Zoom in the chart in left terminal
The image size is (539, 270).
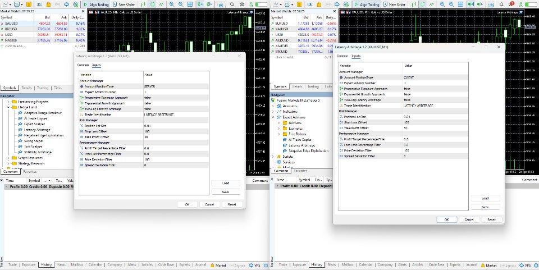click(172, 4)
